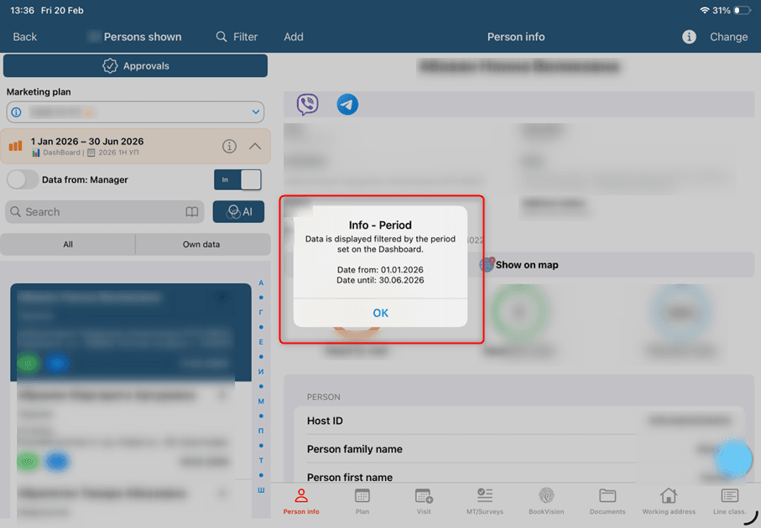
Task: Expand the Marketing plan dropdown
Action: point(256,111)
